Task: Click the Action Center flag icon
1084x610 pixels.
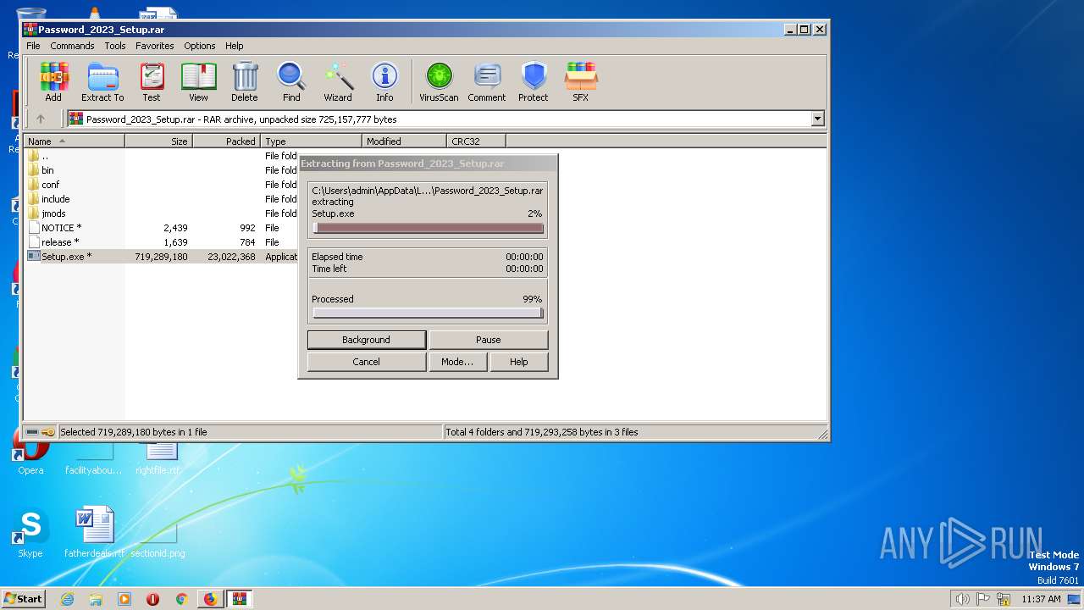Action: (983, 599)
